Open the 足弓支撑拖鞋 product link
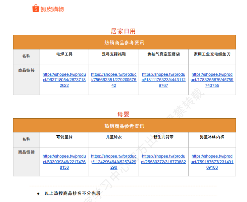 click(x=114, y=80)
